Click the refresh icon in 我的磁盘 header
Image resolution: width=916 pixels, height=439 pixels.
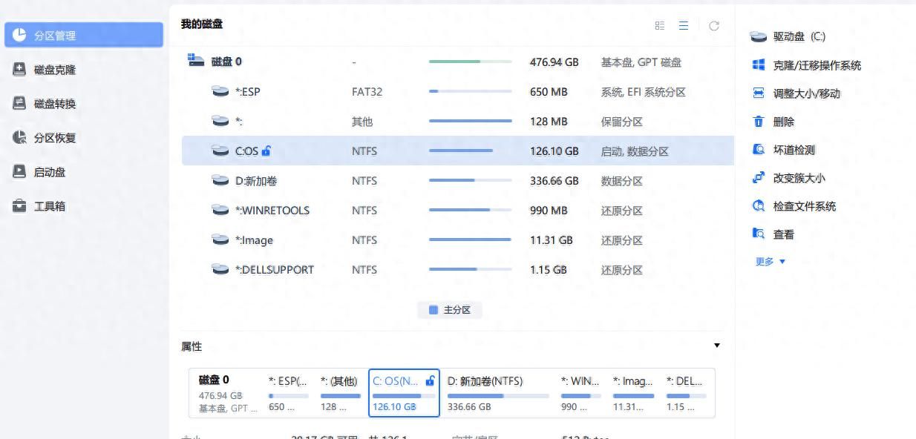713,26
